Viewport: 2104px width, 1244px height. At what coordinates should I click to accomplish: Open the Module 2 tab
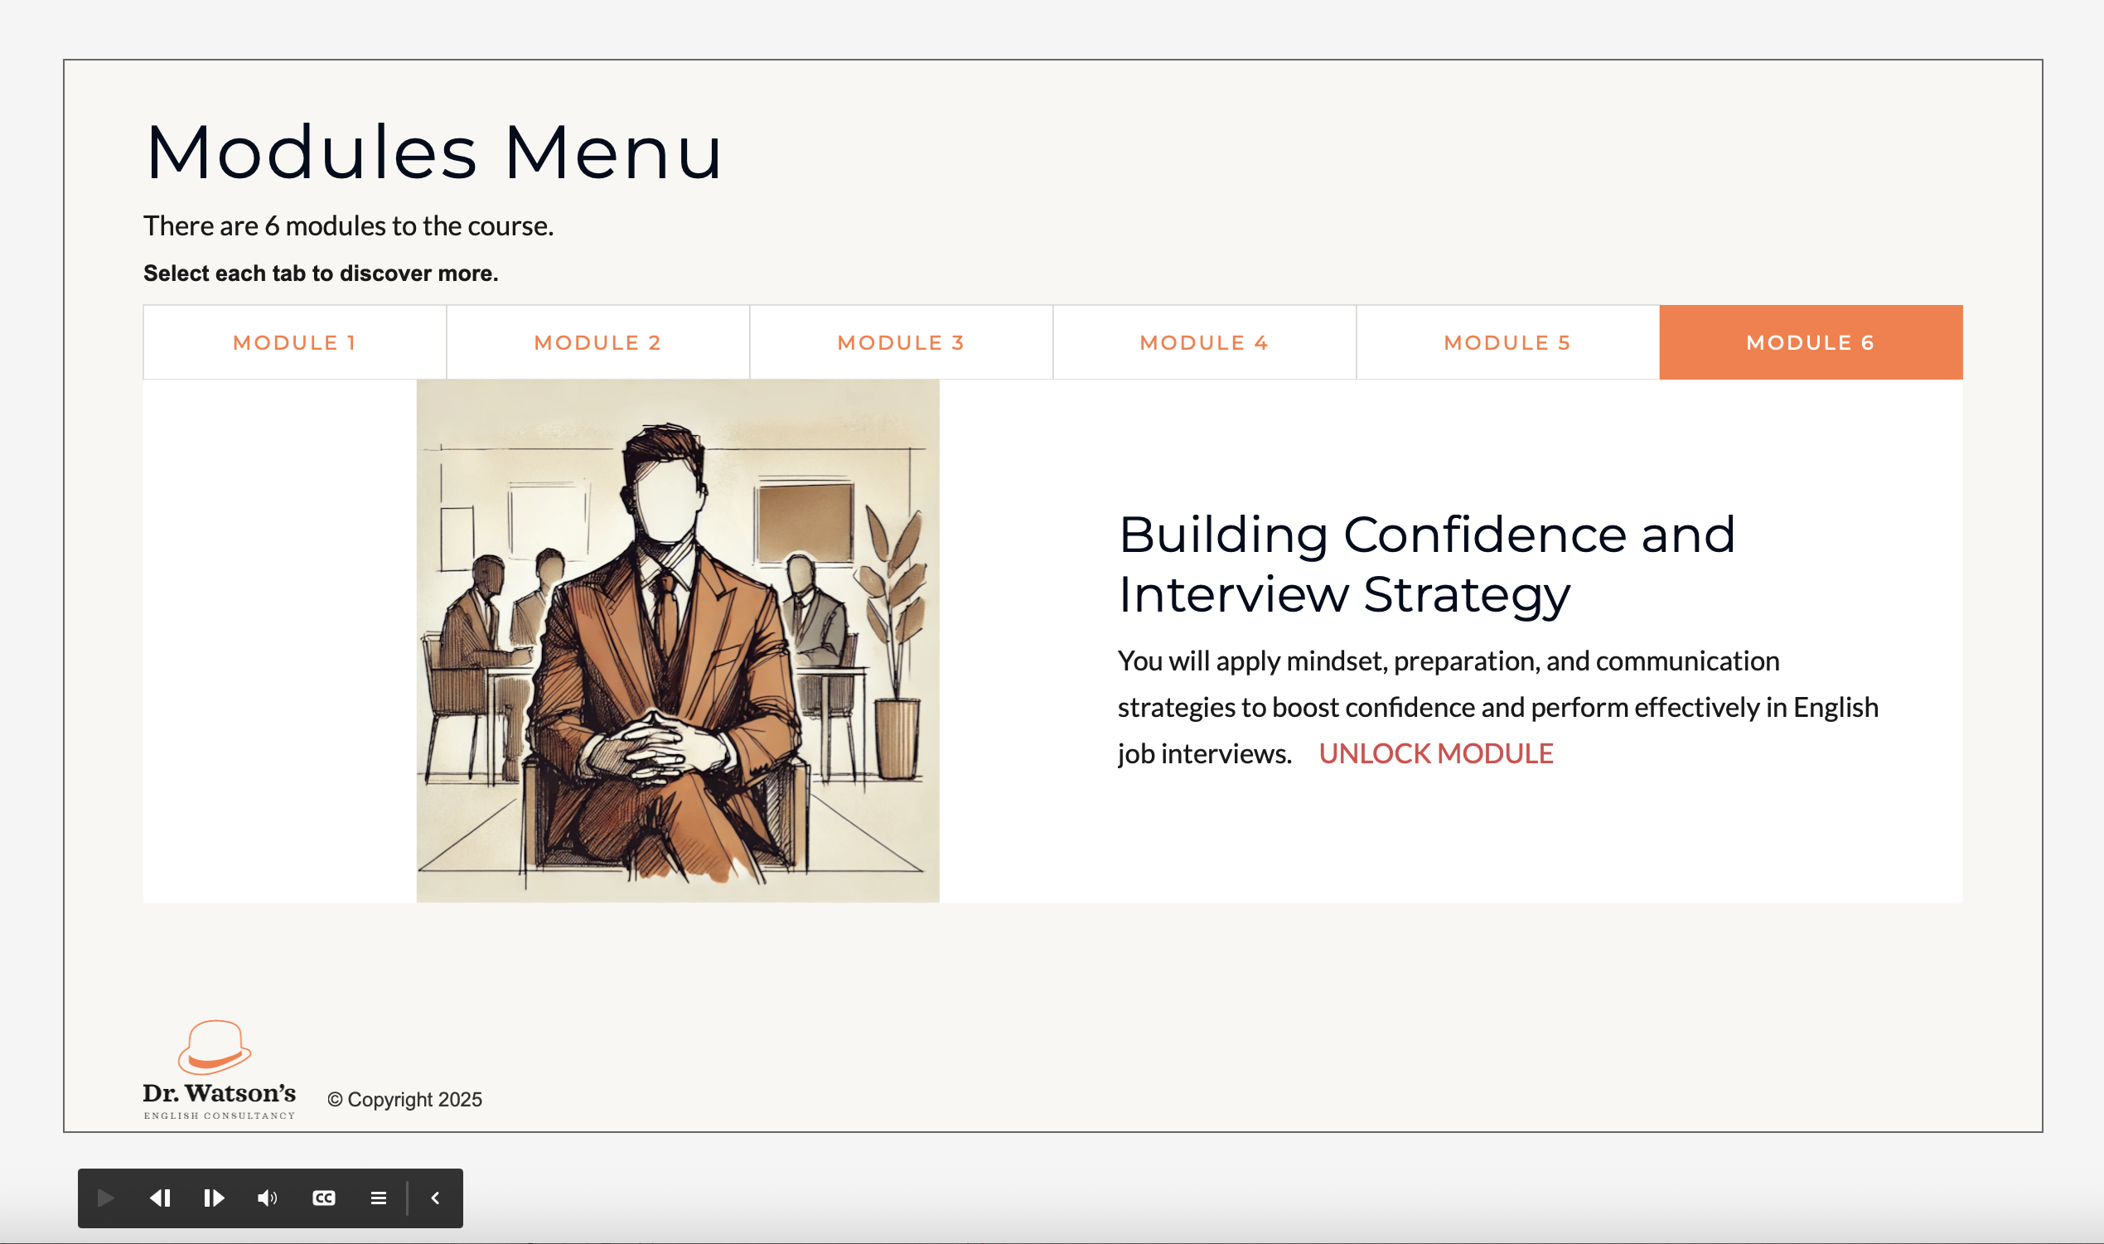click(598, 343)
